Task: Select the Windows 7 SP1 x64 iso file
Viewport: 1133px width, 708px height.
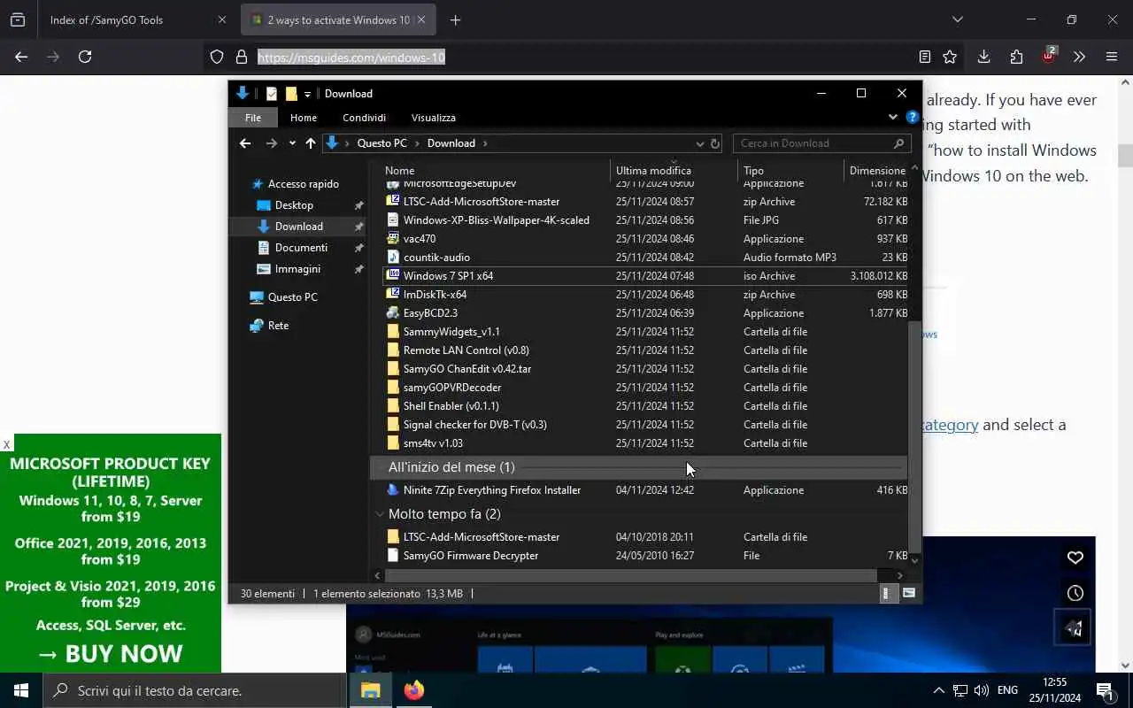Action: [x=646, y=276]
